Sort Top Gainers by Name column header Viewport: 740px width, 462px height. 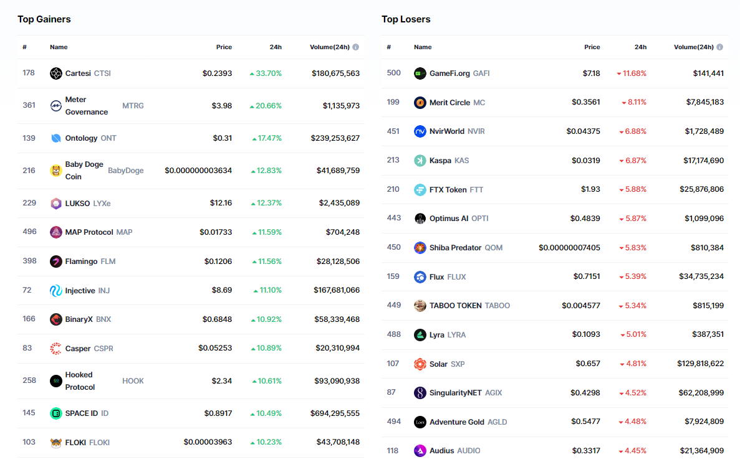click(59, 47)
